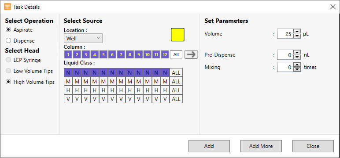Select liquid class M for column 6
Screen dimensions: 340x158
point(112,82)
